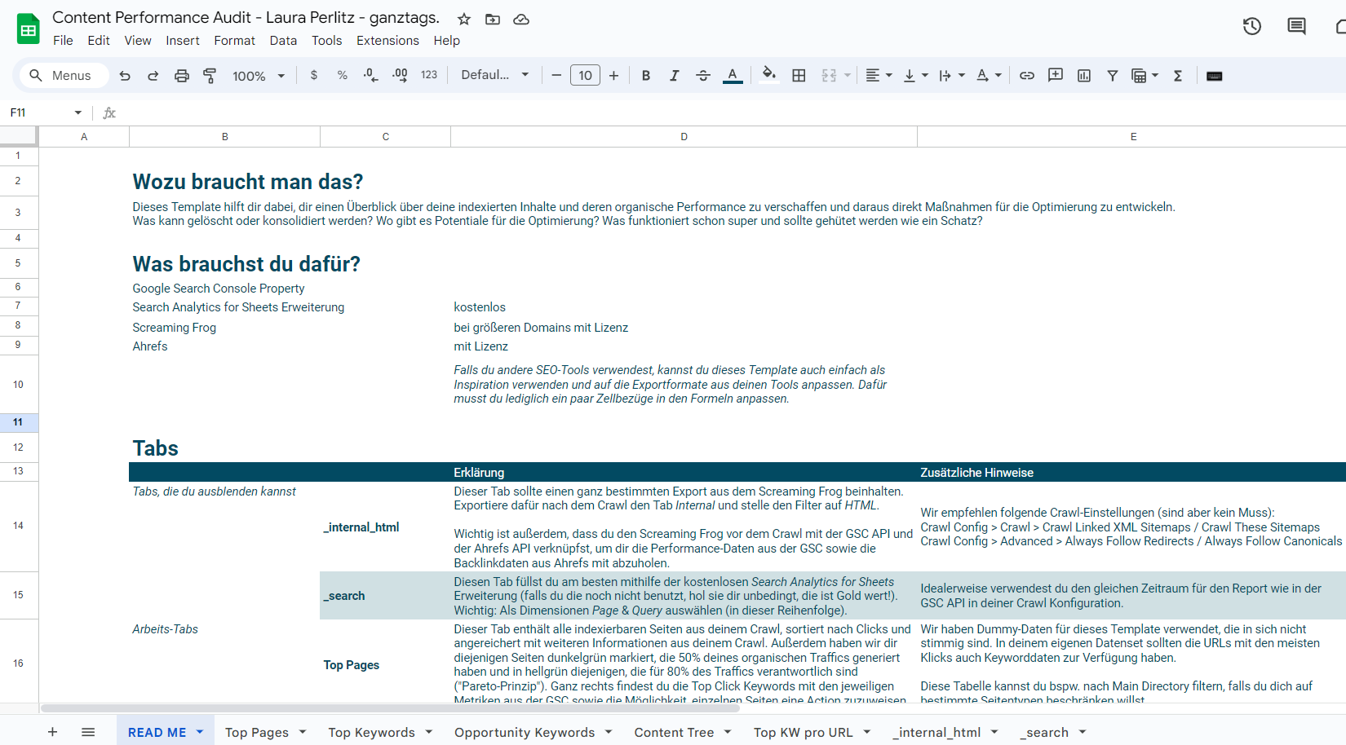This screenshot has height=745, width=1346.
Task: Open the Extensions menu
Action: 387,41
